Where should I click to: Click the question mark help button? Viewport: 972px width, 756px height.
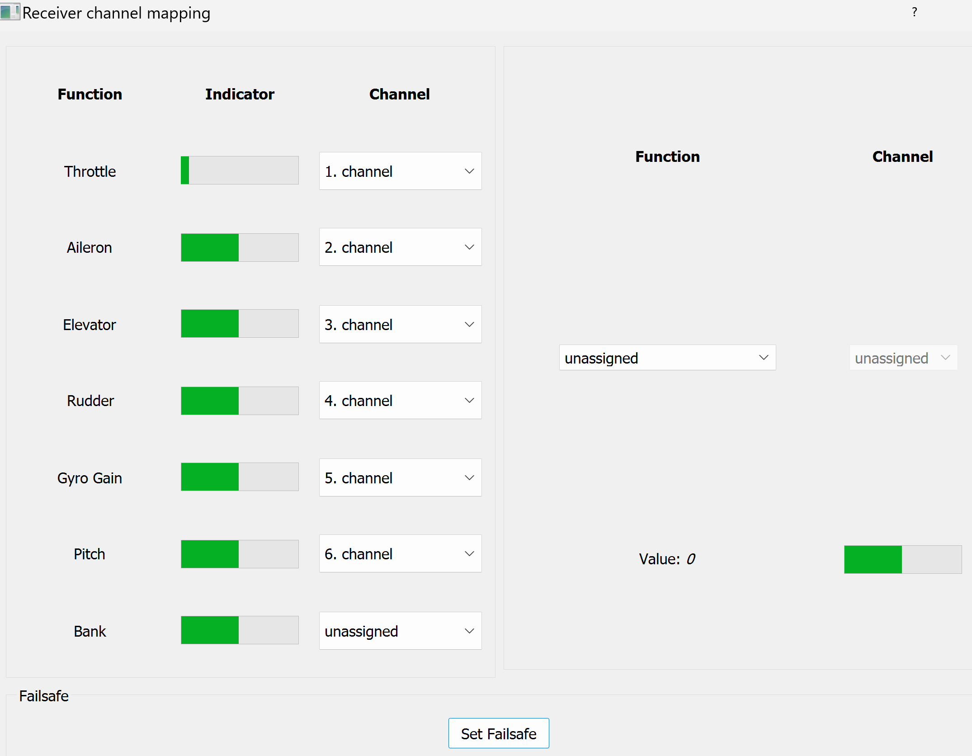(914, 12)
